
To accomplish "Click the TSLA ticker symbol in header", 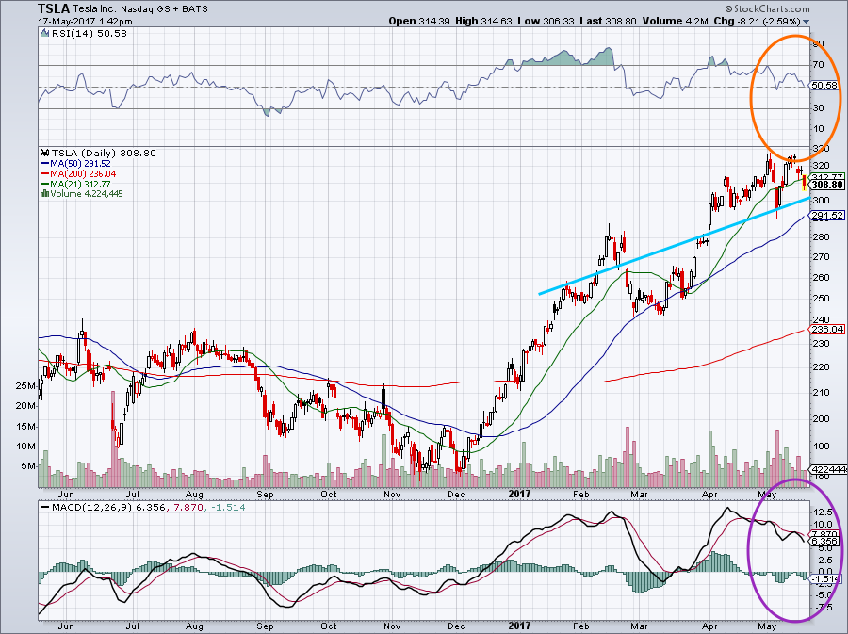I will (x=54, y=8).
